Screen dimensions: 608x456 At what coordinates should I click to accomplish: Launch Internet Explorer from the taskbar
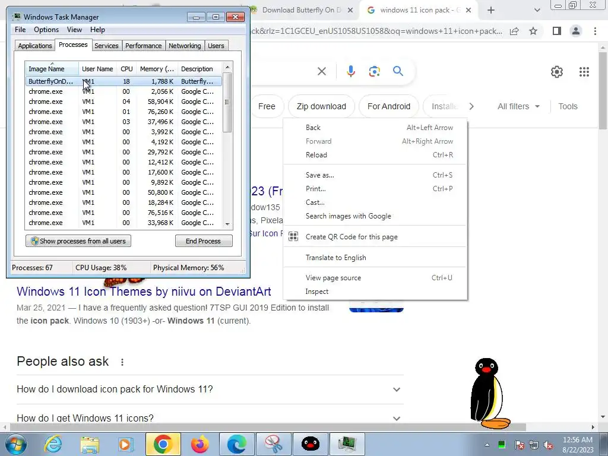(53, 444)
